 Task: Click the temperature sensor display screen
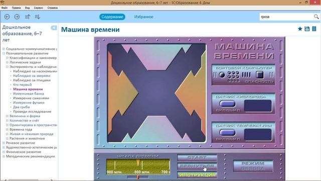(x=258, y=135)
